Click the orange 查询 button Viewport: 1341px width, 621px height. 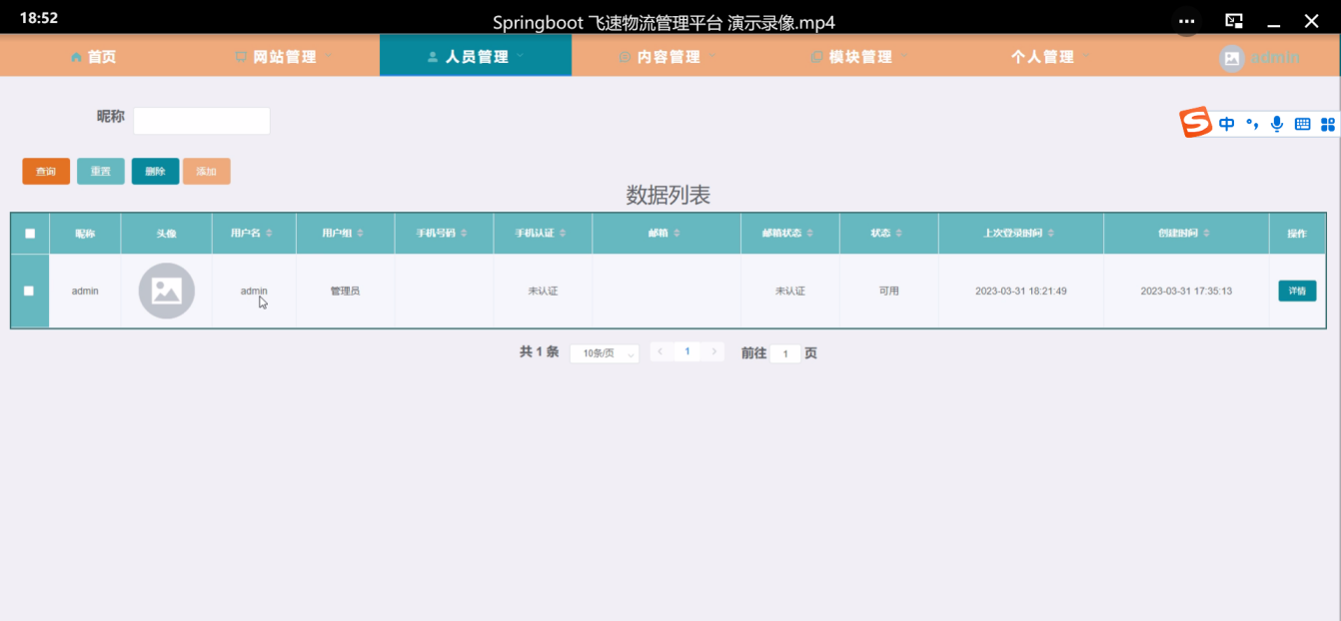tap(46, 172)
